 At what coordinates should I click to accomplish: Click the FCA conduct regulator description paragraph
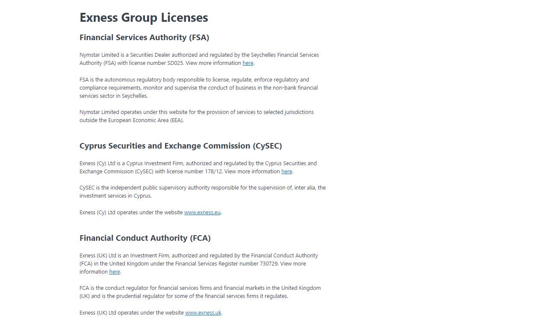[200, 292]
